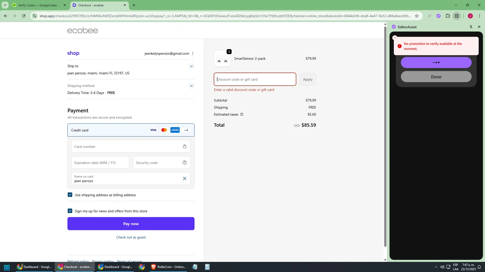Image resolution: width=485 pixels, height=272 pixels.
Task: Focus the Expiration date field
Action: 100,163
